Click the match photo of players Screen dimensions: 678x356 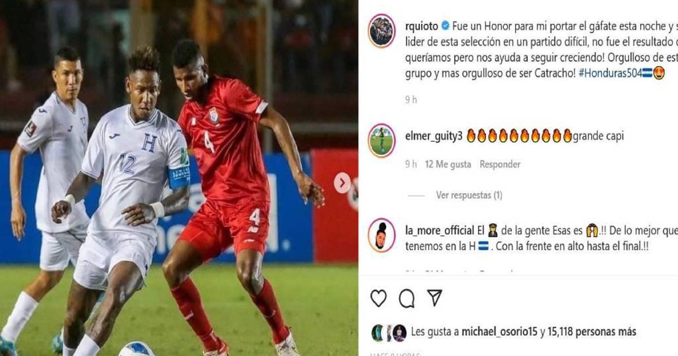click(179, 178)
